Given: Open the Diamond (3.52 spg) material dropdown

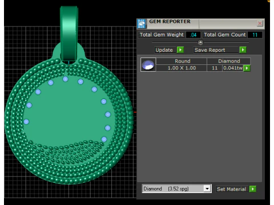Looking at the screenshot, I should tap(207, 188).
